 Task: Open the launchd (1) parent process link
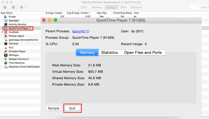point(81,31)
